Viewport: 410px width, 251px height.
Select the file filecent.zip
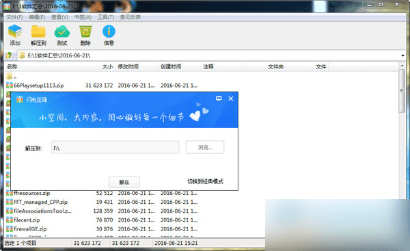coord(27,220)
